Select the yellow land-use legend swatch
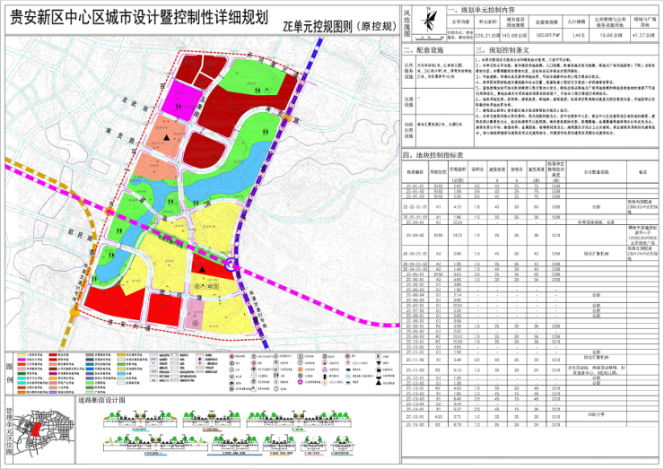The width and height of the screenshot is (664, 469). click(22, 355)
